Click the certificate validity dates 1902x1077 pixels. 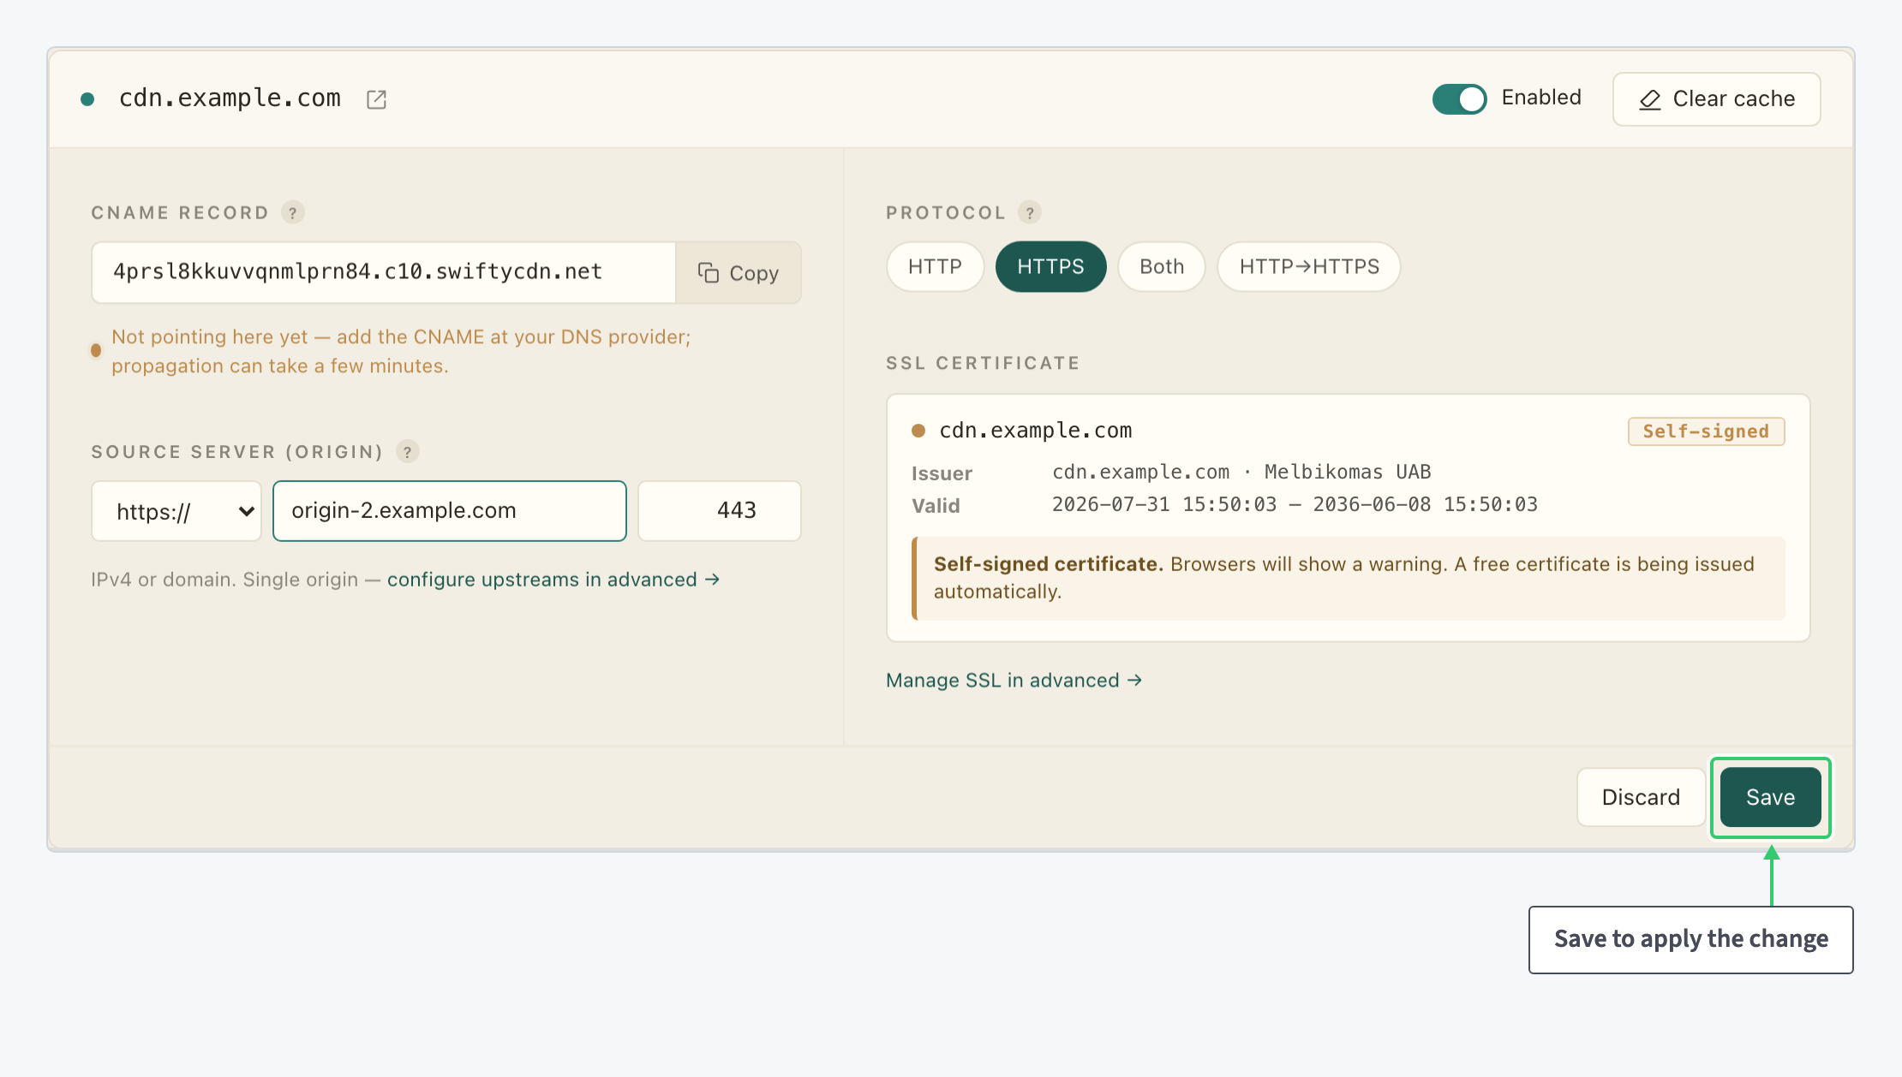pyautogui.click(x=1295, y=505)
